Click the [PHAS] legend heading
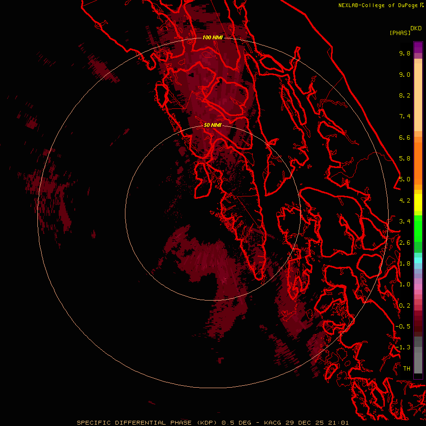426x426 pixels. click(400, 33)
